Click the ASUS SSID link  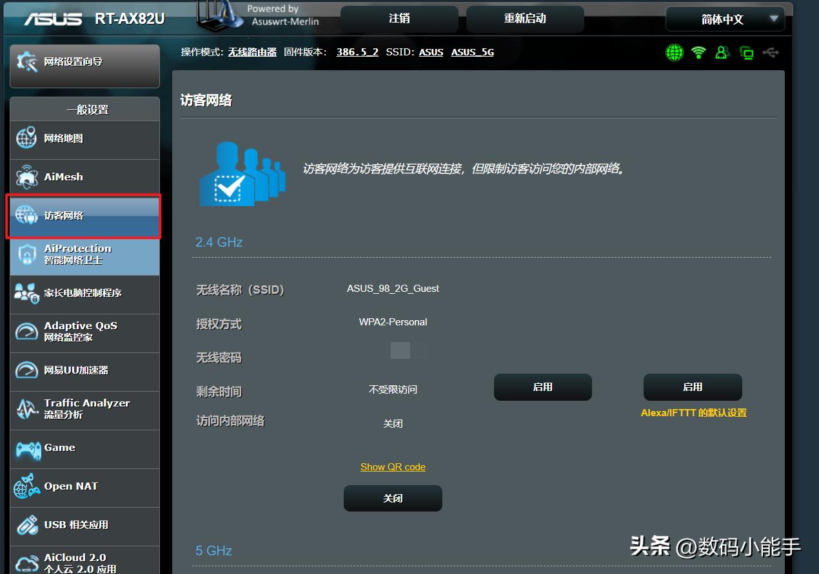click(x=431, y=52)
